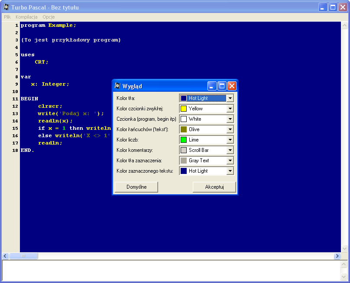Image resolution: width=350 pixels, height=283 pixels.
Task: Click the 'program' keyword on line 1
Action: click(x=33, y=25)
